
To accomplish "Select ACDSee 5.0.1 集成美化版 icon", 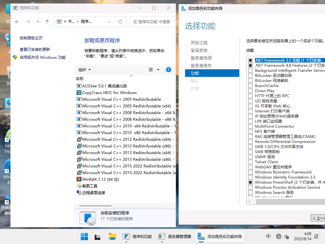I will pyautogui.click(x=79, y=86).
